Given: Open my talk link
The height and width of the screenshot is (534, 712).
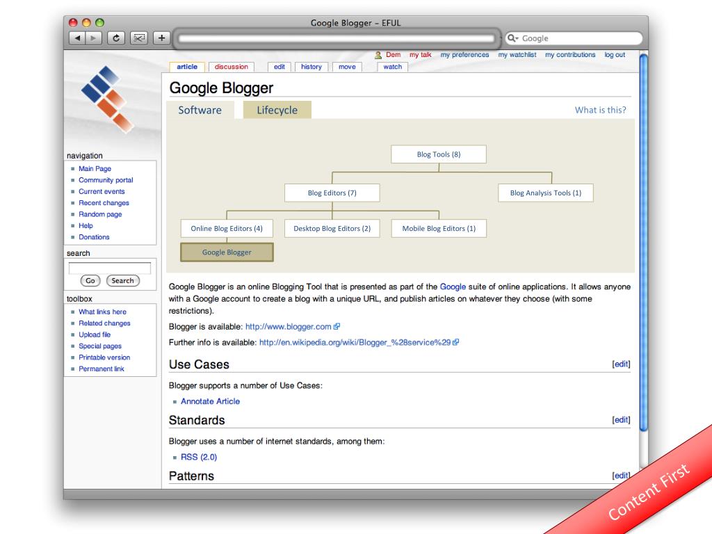Looking at the screenshot, I should (420, 54).
